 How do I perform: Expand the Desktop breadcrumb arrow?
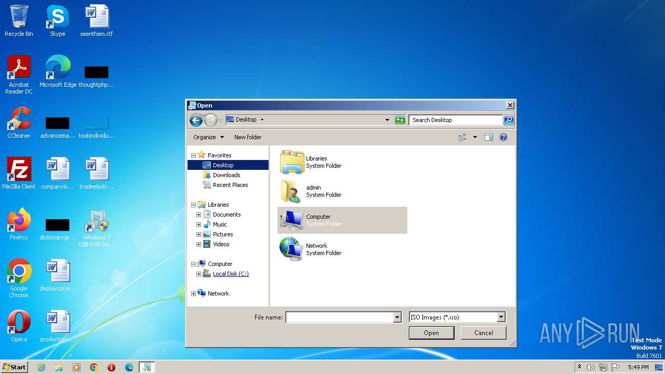click(262, 119)
